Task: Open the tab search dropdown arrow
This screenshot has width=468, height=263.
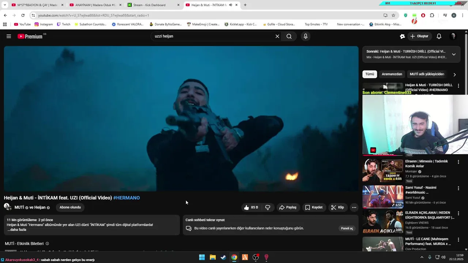Action: [5, 5]
